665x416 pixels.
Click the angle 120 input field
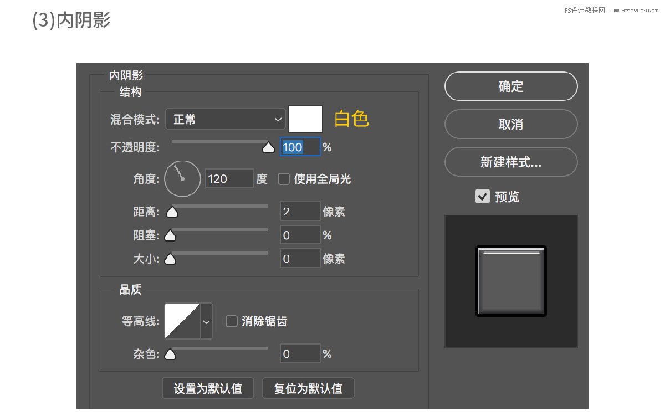tap(229, 179)
